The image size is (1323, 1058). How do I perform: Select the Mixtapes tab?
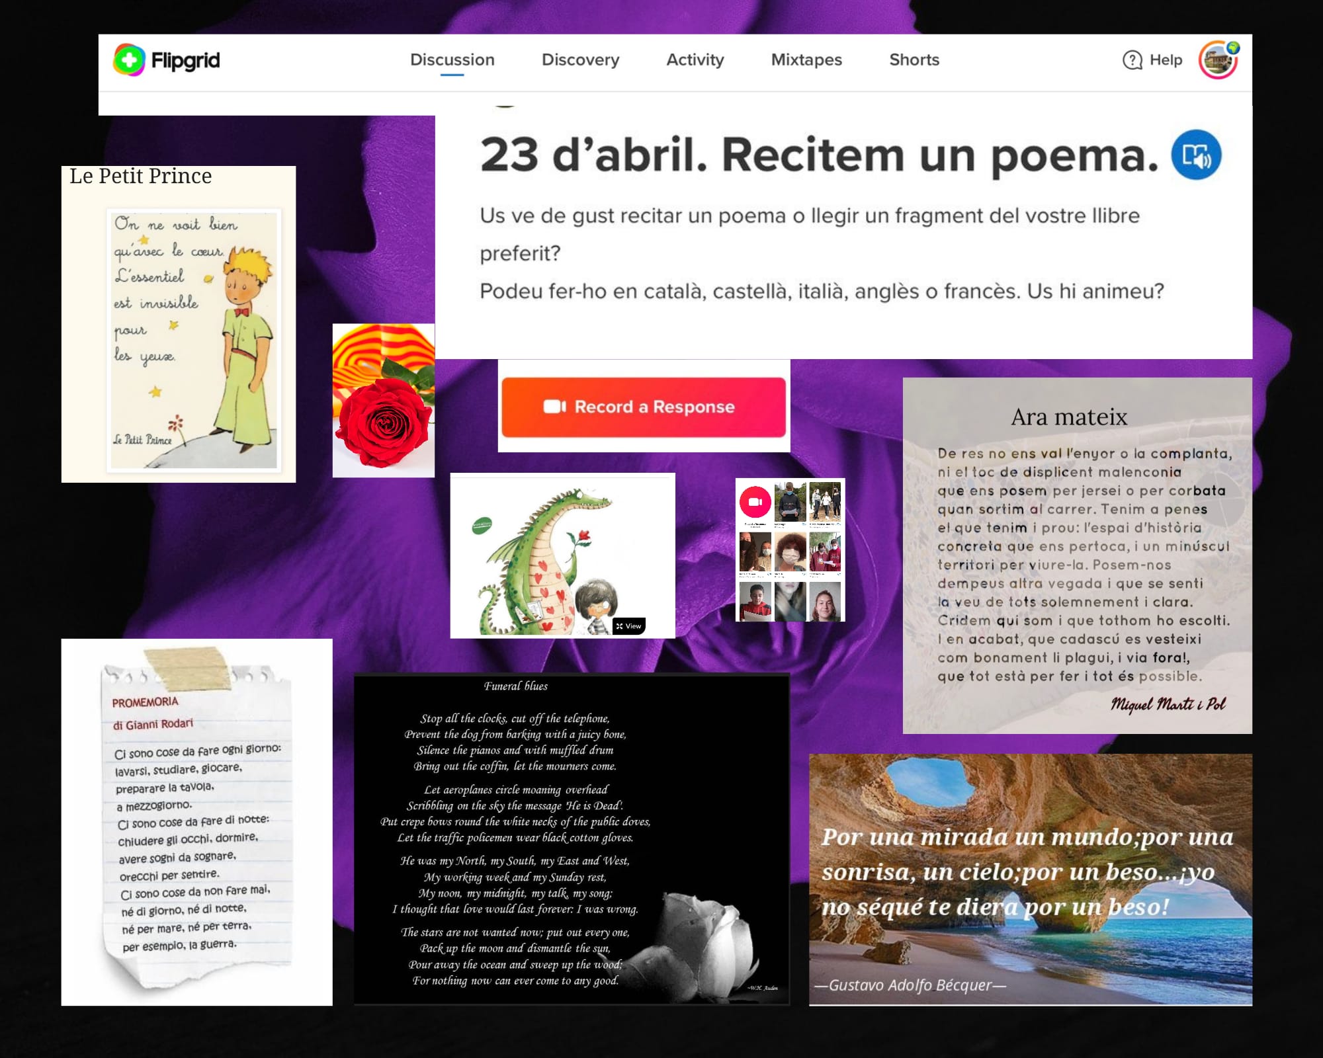[806, 60]
